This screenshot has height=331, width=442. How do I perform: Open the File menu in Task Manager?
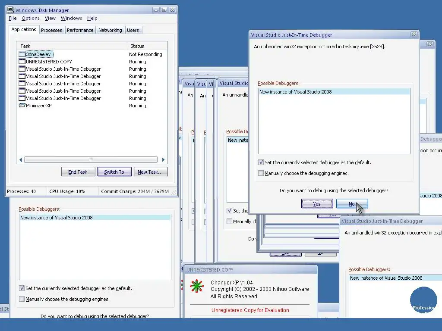pos(13,18)
